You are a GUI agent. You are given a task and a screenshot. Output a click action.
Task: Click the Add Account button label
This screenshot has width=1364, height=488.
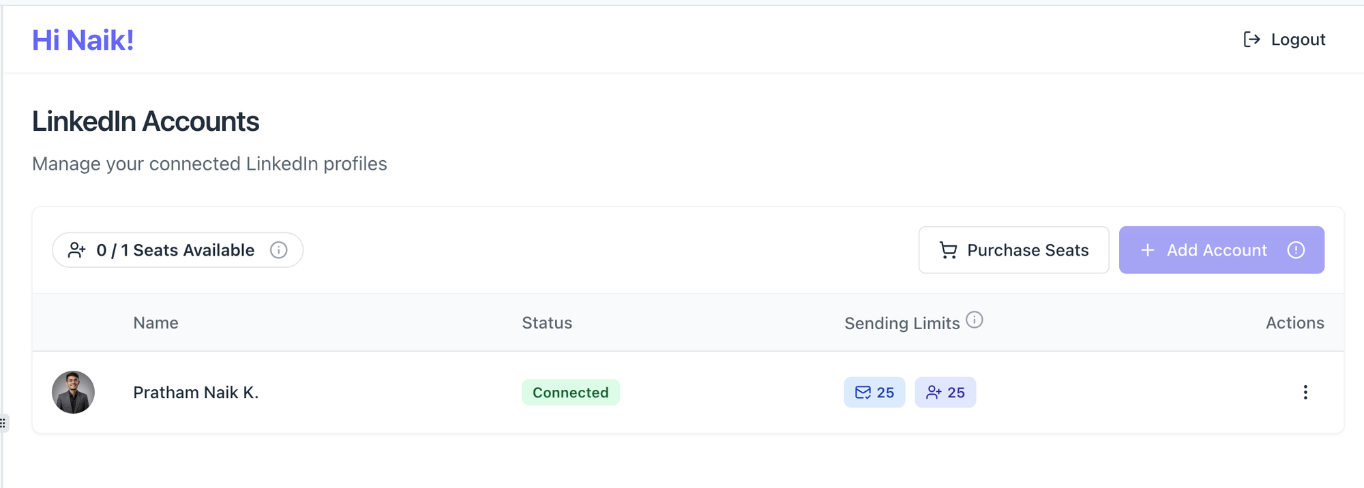(1217, 250)
